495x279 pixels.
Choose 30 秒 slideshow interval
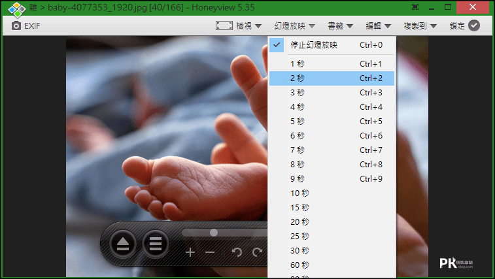point(332,251)
